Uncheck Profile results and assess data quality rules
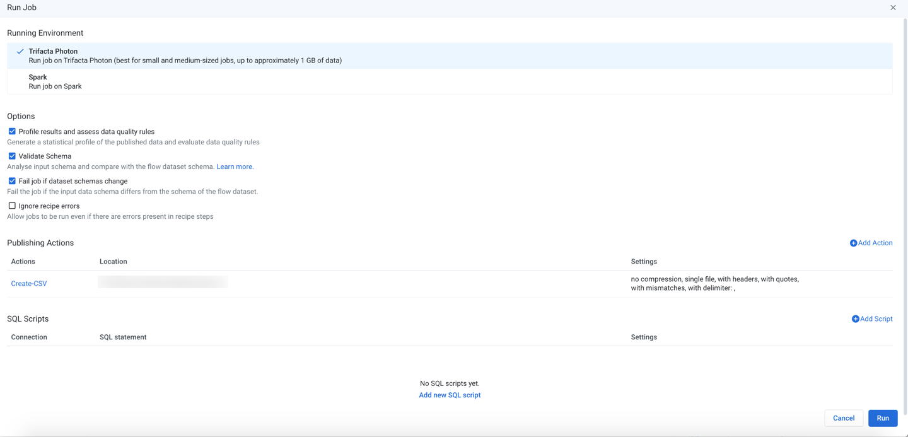908x437 pixels. click(x=12, y=131)
